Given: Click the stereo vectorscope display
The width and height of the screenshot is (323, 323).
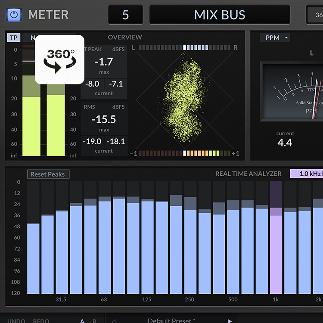Looking at the screenshot, I should pyautogui.click(x=185, y=100).
